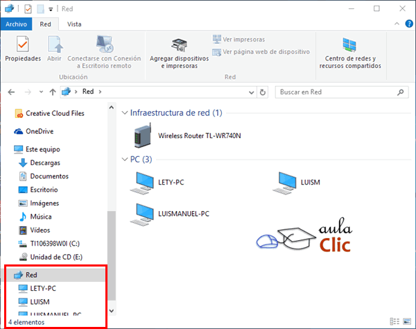This screenshot has width=416, height=329.
Task: Switch to details view in status bar
Action: click(x=394, y=322)
